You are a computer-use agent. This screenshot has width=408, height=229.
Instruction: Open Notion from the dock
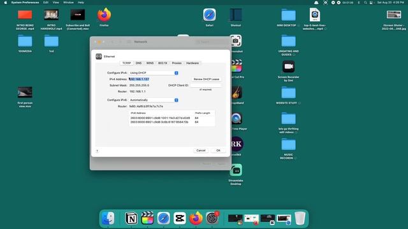pyautogui.click(x=131, y=218)
